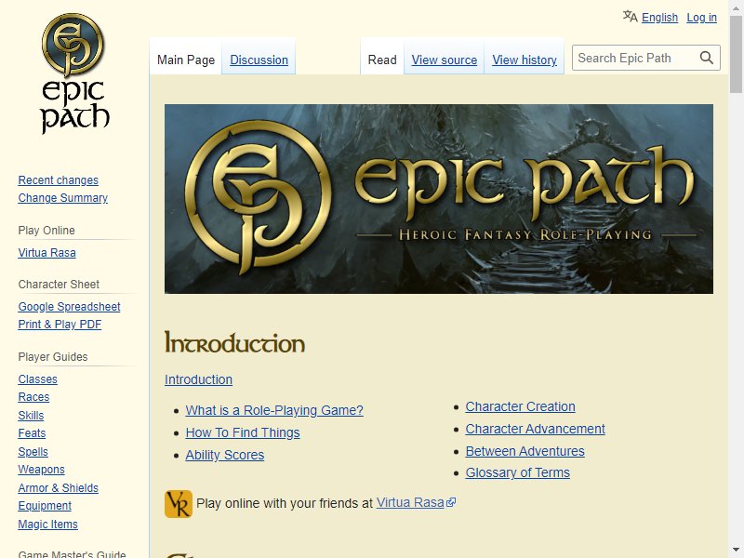
Task: Open the Between Adventures link
Action: [525, 451]
